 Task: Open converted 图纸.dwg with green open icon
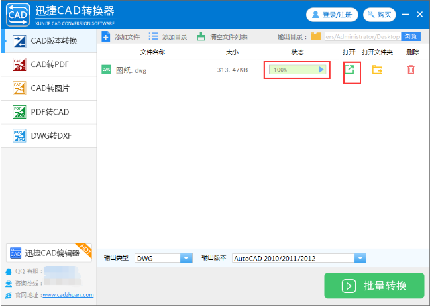coord(349,69)
